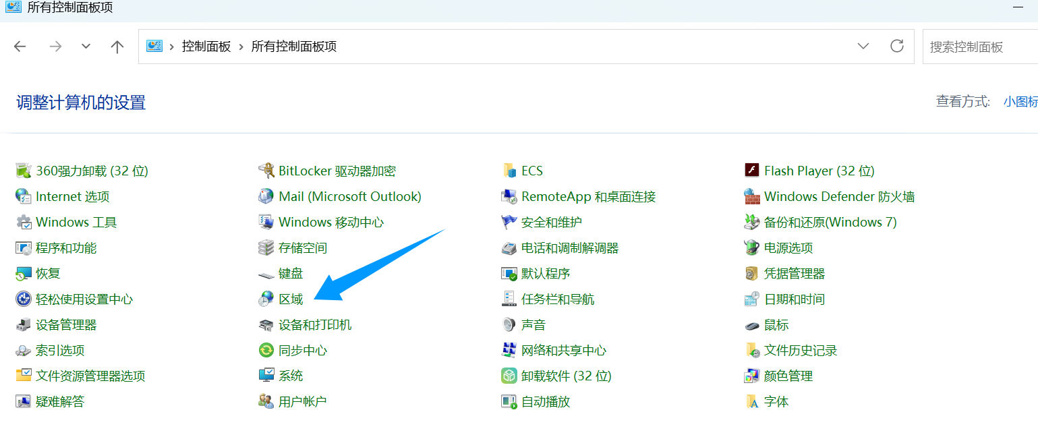Minimize the control panel window
Image resolution: width=1038 pixels, height=437 pixels.
pos(1018,7)
